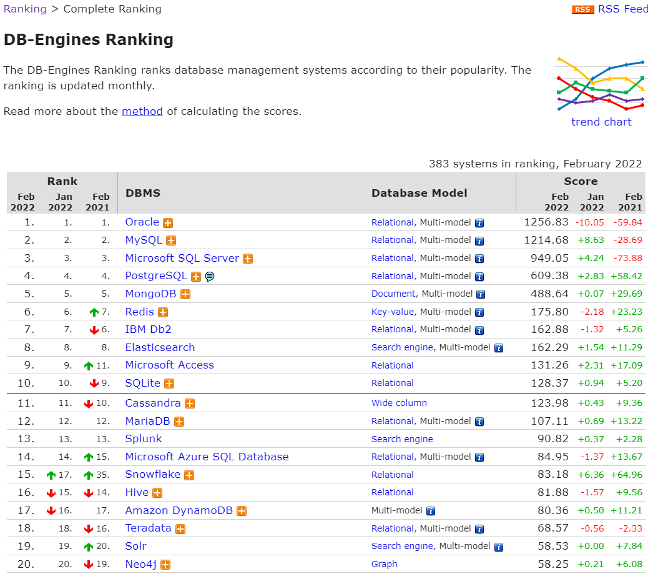648x574 pixels.
Task: Click the plus icon next to Redis
Action: coord(163,313)
